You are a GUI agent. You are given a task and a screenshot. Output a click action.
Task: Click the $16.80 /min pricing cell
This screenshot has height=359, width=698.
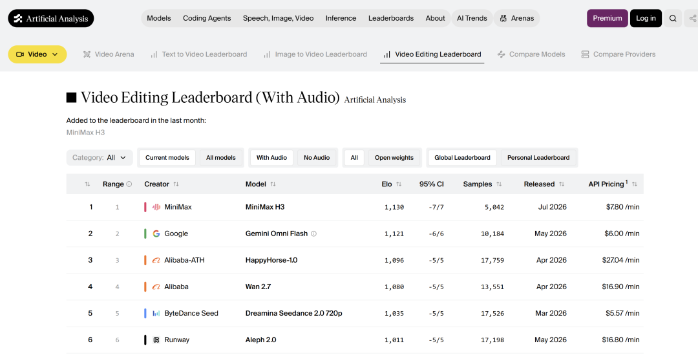(620, 340)
